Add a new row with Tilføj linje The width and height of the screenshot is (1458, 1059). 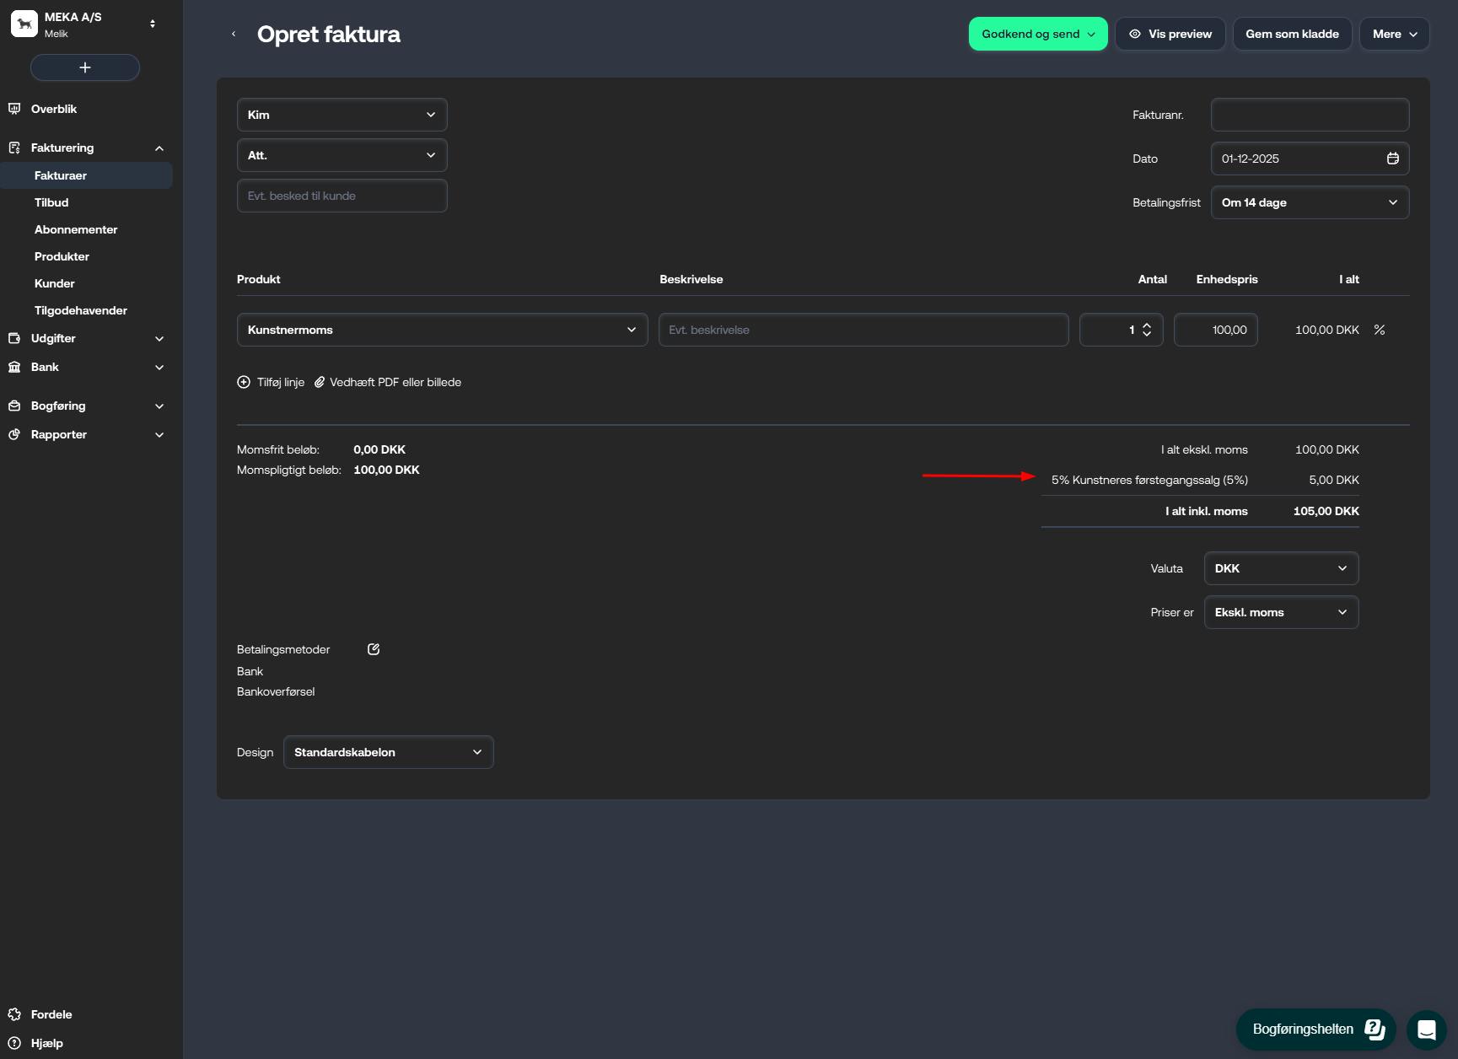(271, 382)
